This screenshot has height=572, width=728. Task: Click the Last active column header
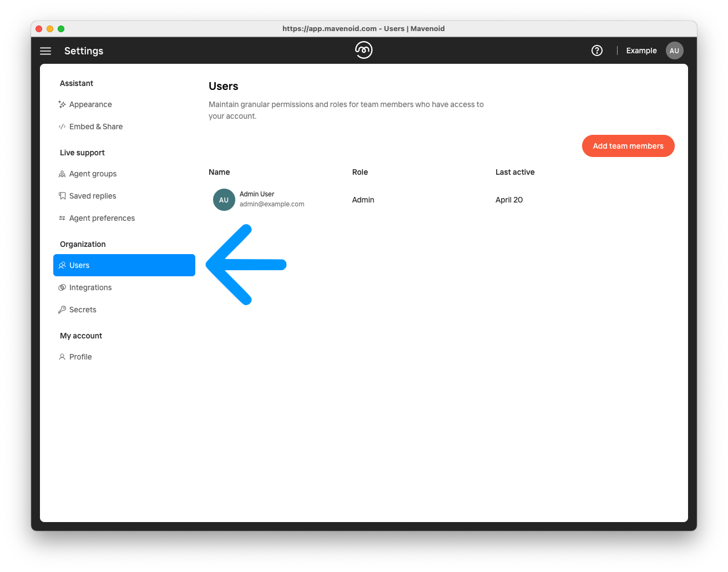(515, 172)
